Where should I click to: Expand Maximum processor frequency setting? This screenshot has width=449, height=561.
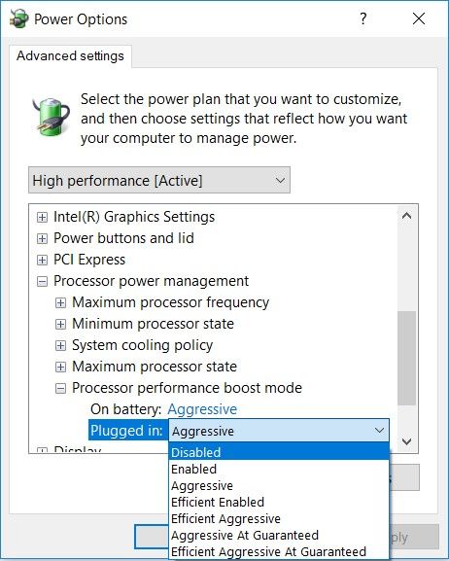coord(61,303)
